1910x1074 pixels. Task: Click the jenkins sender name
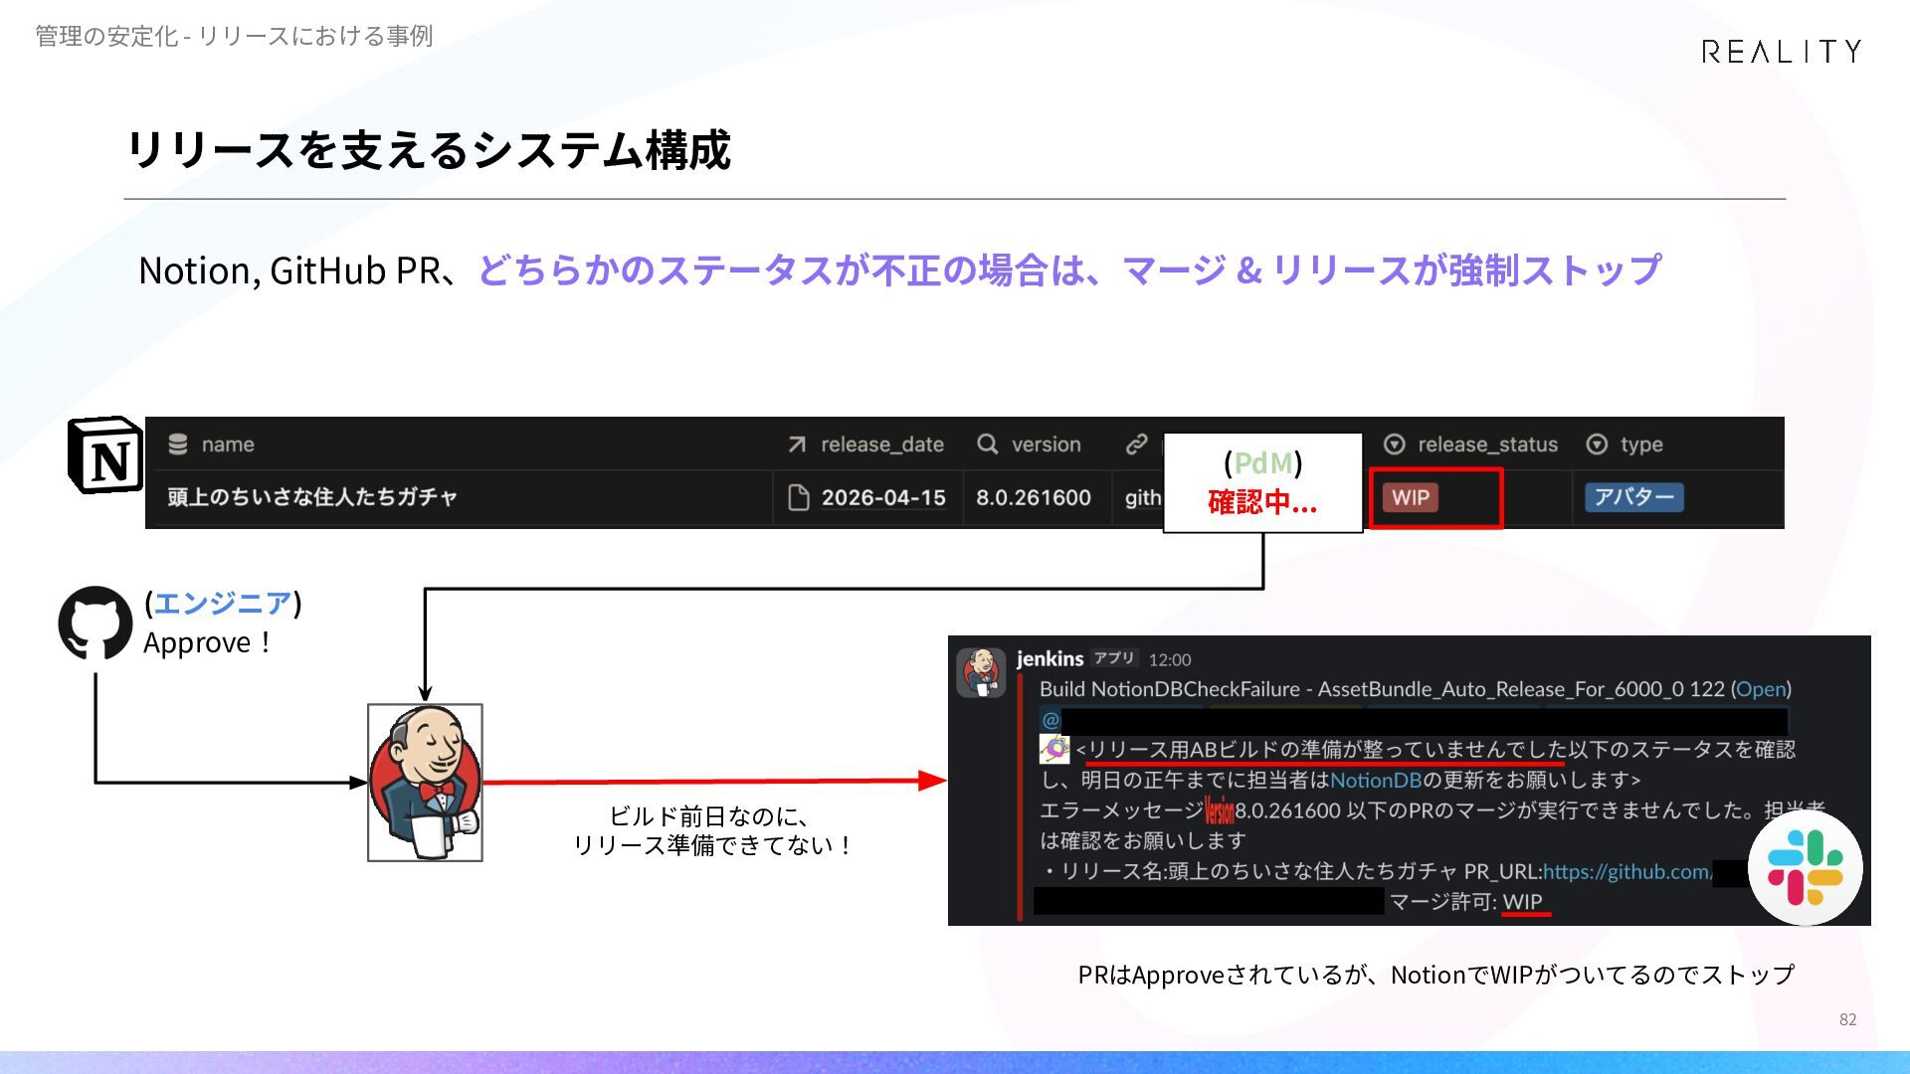coord(1050,658)
